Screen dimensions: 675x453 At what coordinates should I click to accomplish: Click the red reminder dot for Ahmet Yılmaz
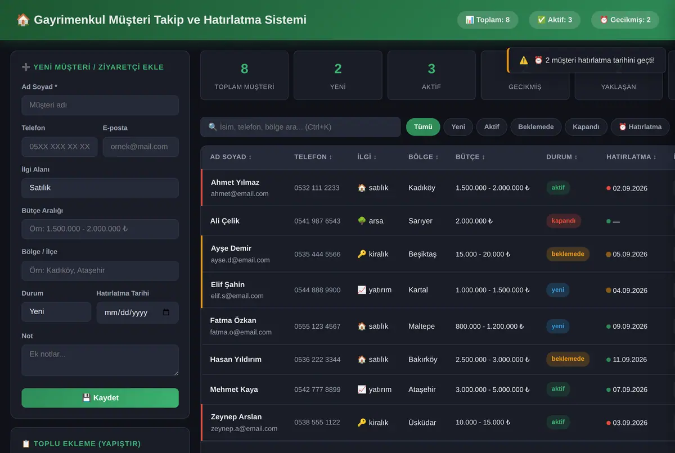coord(609,188)
